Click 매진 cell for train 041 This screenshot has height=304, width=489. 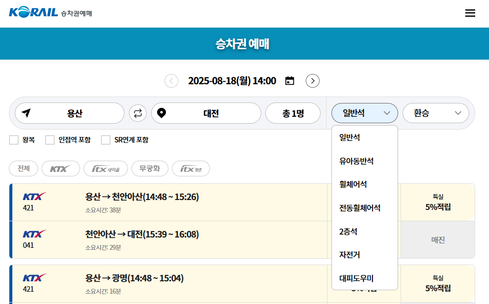tap(438, 239)
